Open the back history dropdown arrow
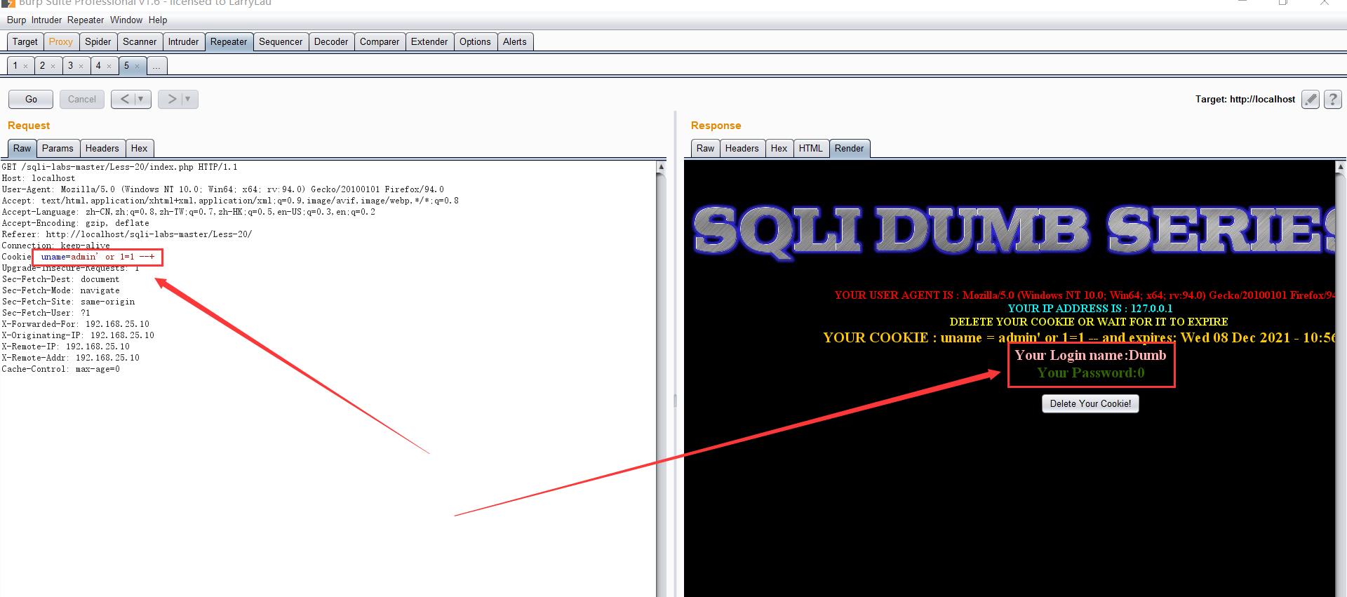 pyautogui.click(x=142, y=99)
